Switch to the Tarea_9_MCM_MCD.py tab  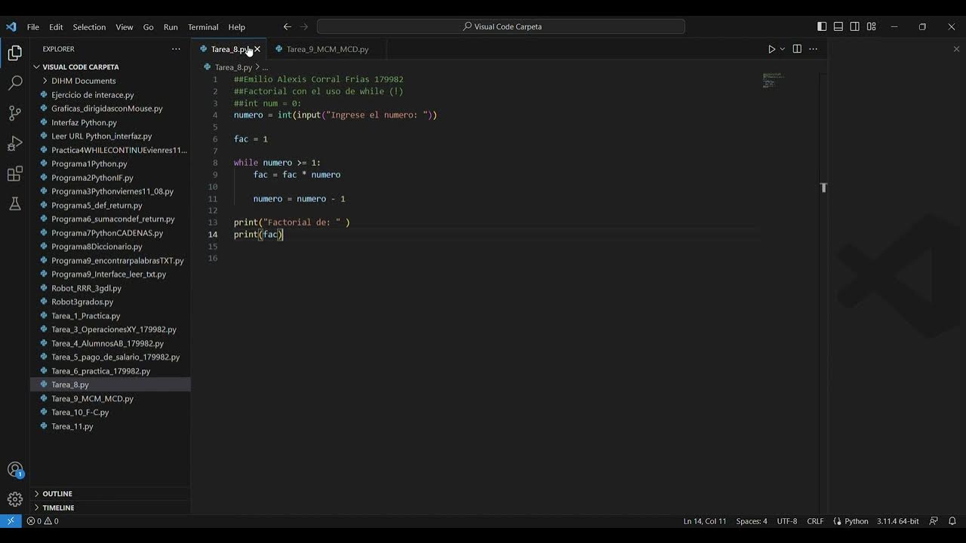click(328, 49)
